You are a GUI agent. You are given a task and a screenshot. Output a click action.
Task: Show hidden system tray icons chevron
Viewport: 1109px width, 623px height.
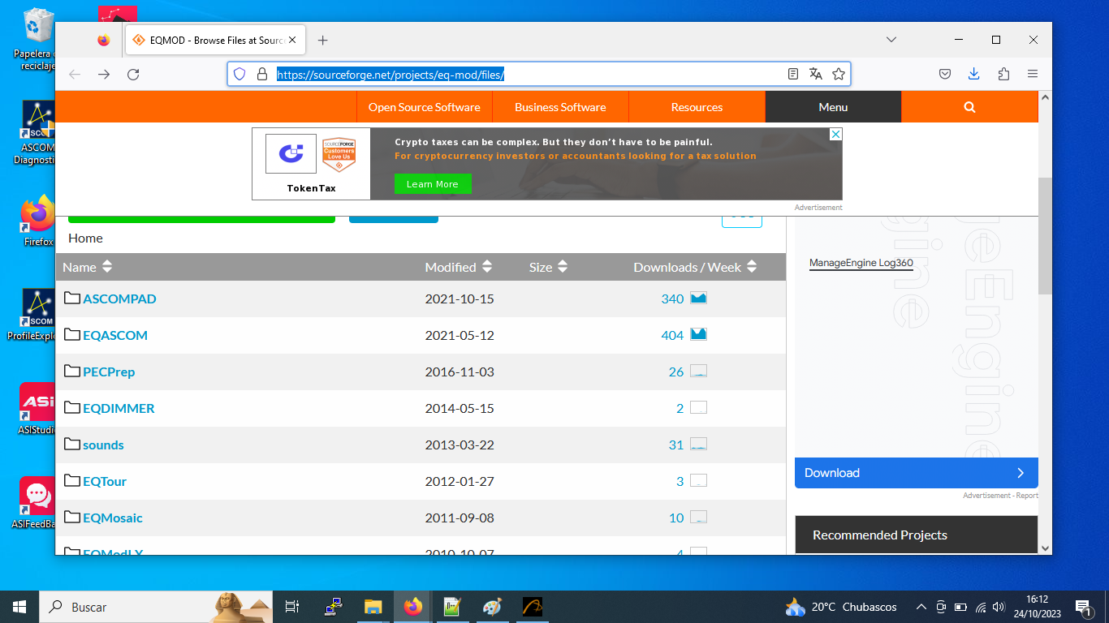pyautogui.click(x=921, y=607)
